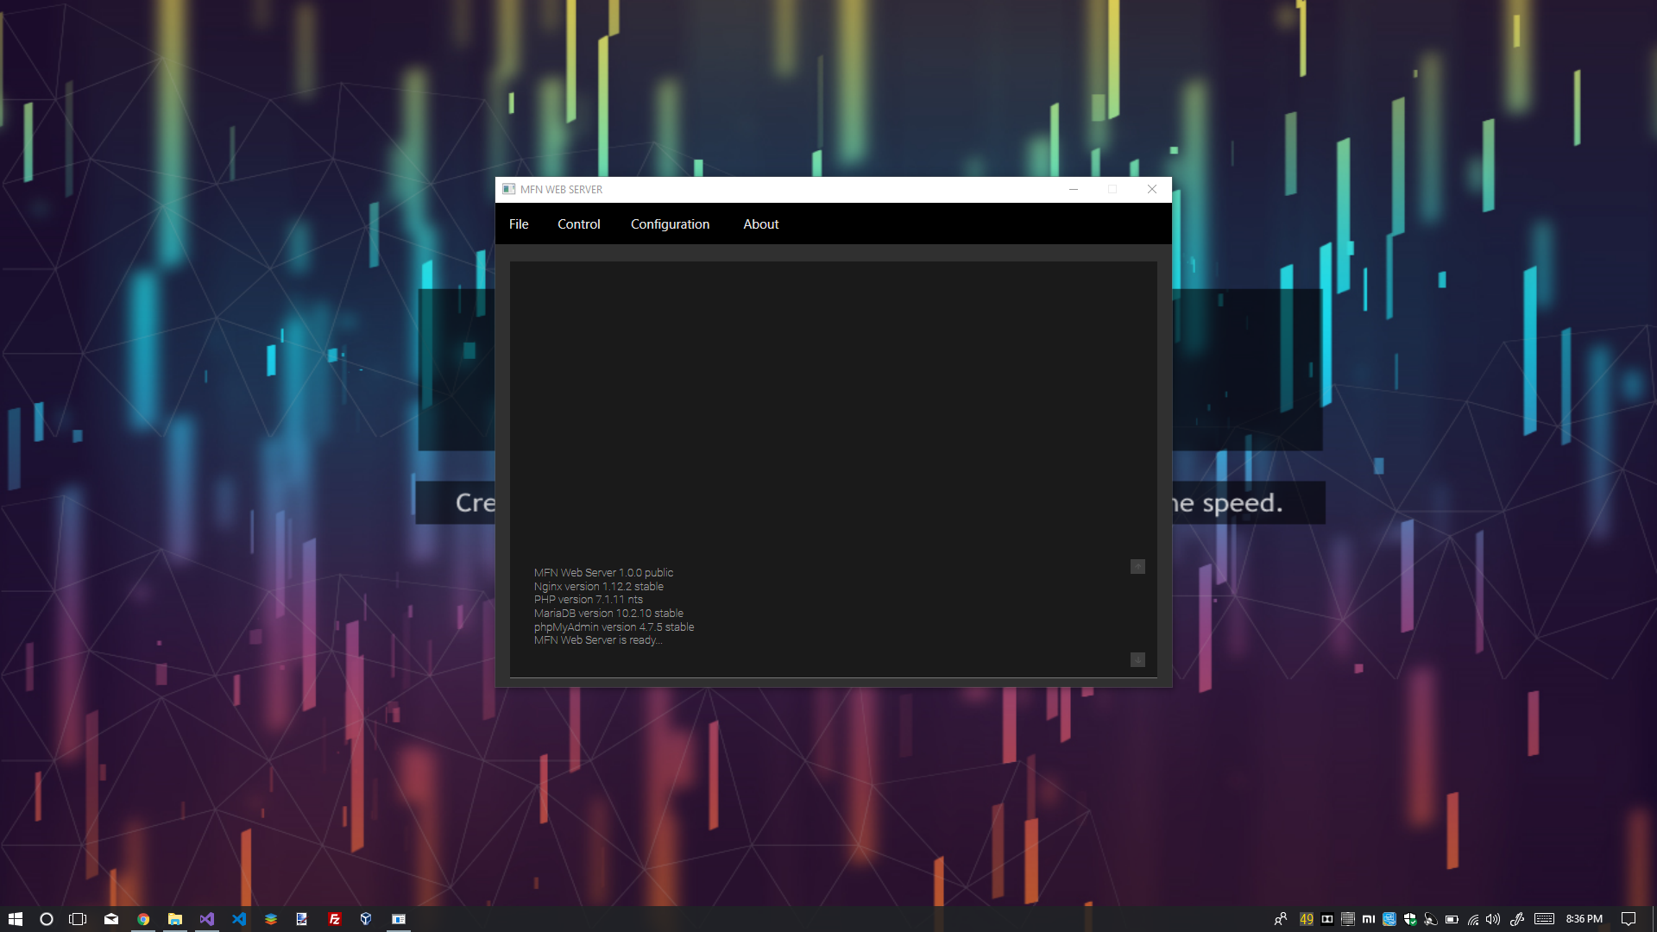Open the About menu
Screen dimensions: 1657x932
[760, 224]
